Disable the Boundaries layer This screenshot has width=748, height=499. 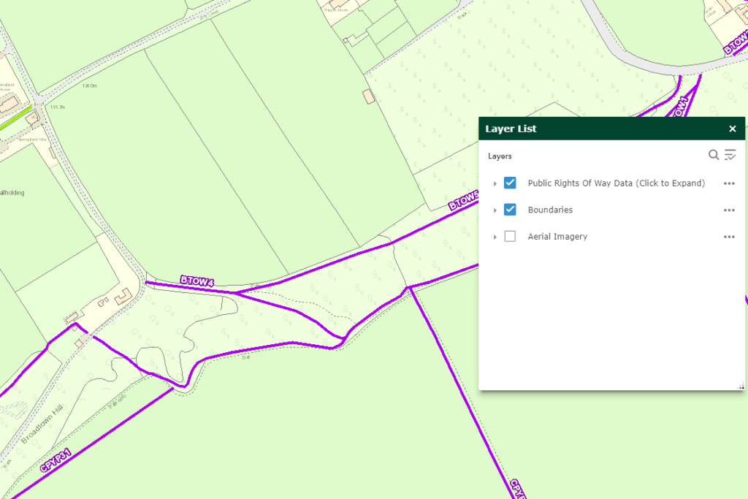click(510, 210)
